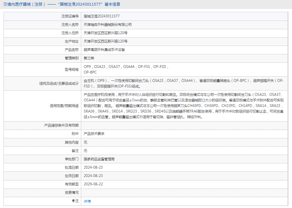
Task: Click the 注册证编号 row label
Action: [x=70, y=16]
